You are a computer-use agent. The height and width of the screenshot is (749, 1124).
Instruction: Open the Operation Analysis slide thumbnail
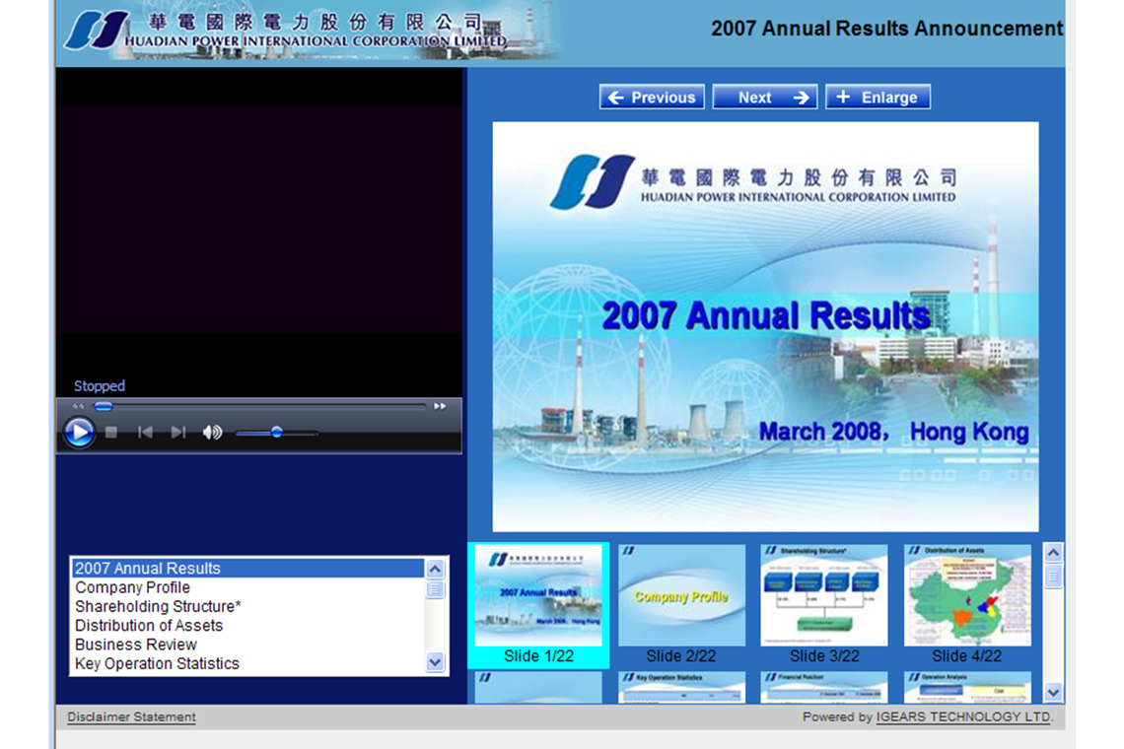[x=967, y=687]
